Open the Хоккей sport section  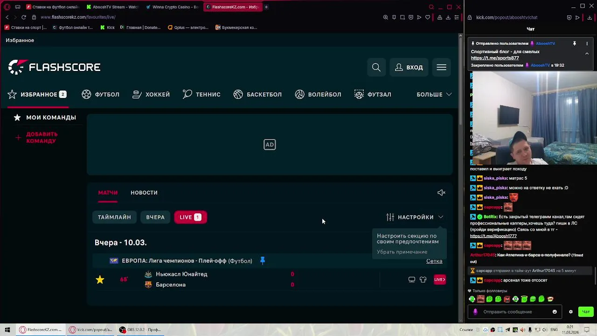click(x=151, y=94)
